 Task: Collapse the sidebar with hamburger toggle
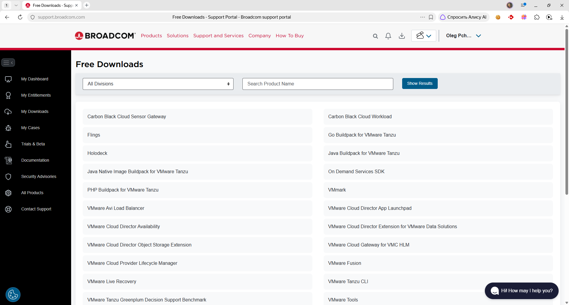[8, 63]
